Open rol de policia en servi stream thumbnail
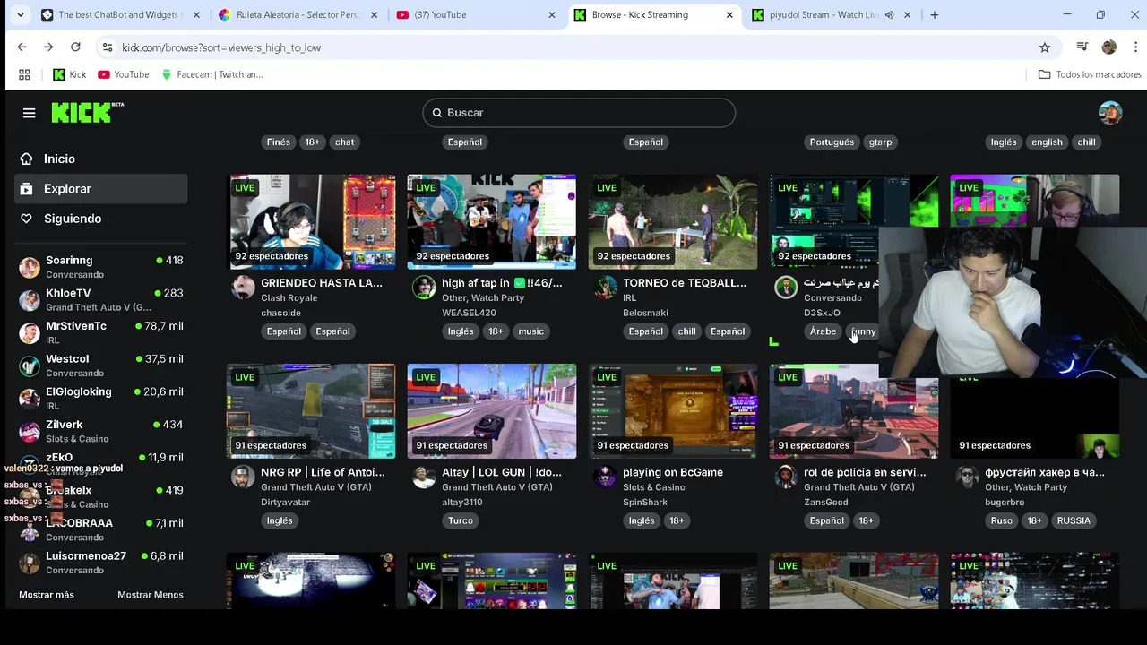The width and height of the screenshot is (1147, 645). pyautogui.click(x=854, y=410)
